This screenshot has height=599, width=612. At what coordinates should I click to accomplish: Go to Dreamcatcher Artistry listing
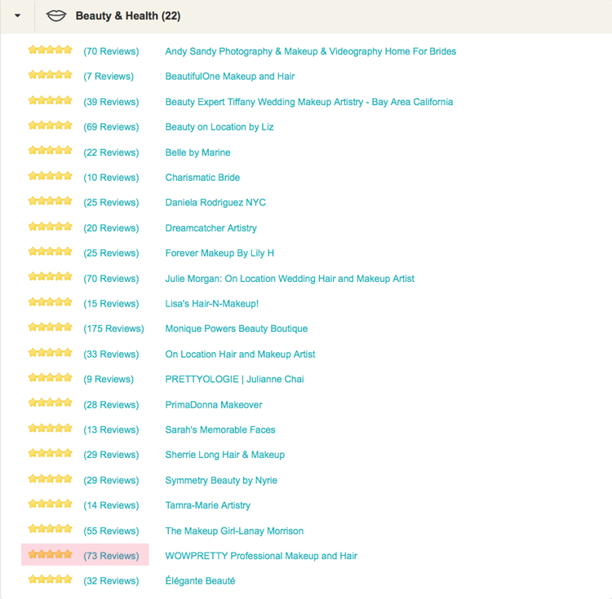tap(211, 228)
